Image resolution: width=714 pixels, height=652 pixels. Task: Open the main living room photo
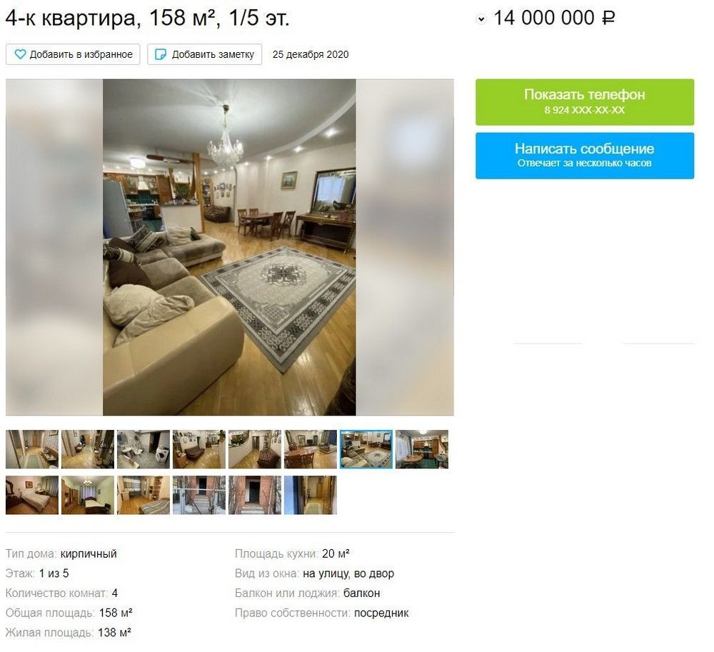point(229,247)
